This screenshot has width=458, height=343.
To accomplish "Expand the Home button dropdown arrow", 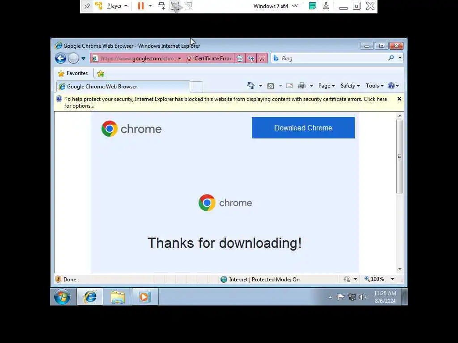I will coord(260,86).
